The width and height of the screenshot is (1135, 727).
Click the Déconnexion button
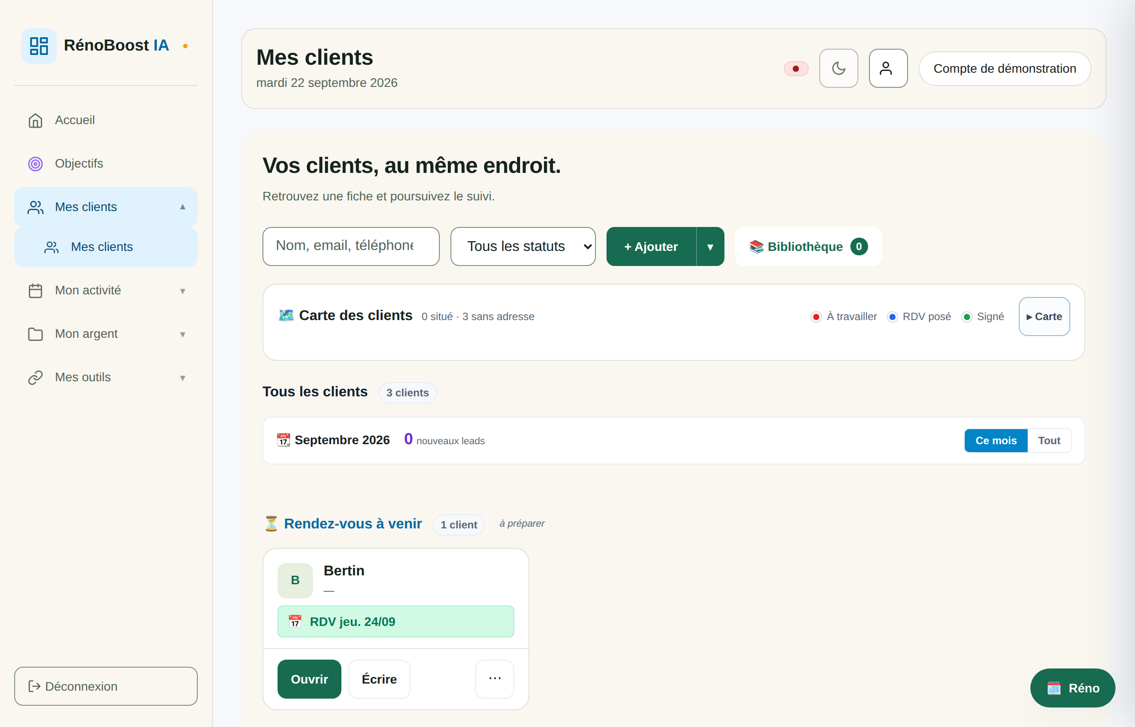click(x=106, y=686)
